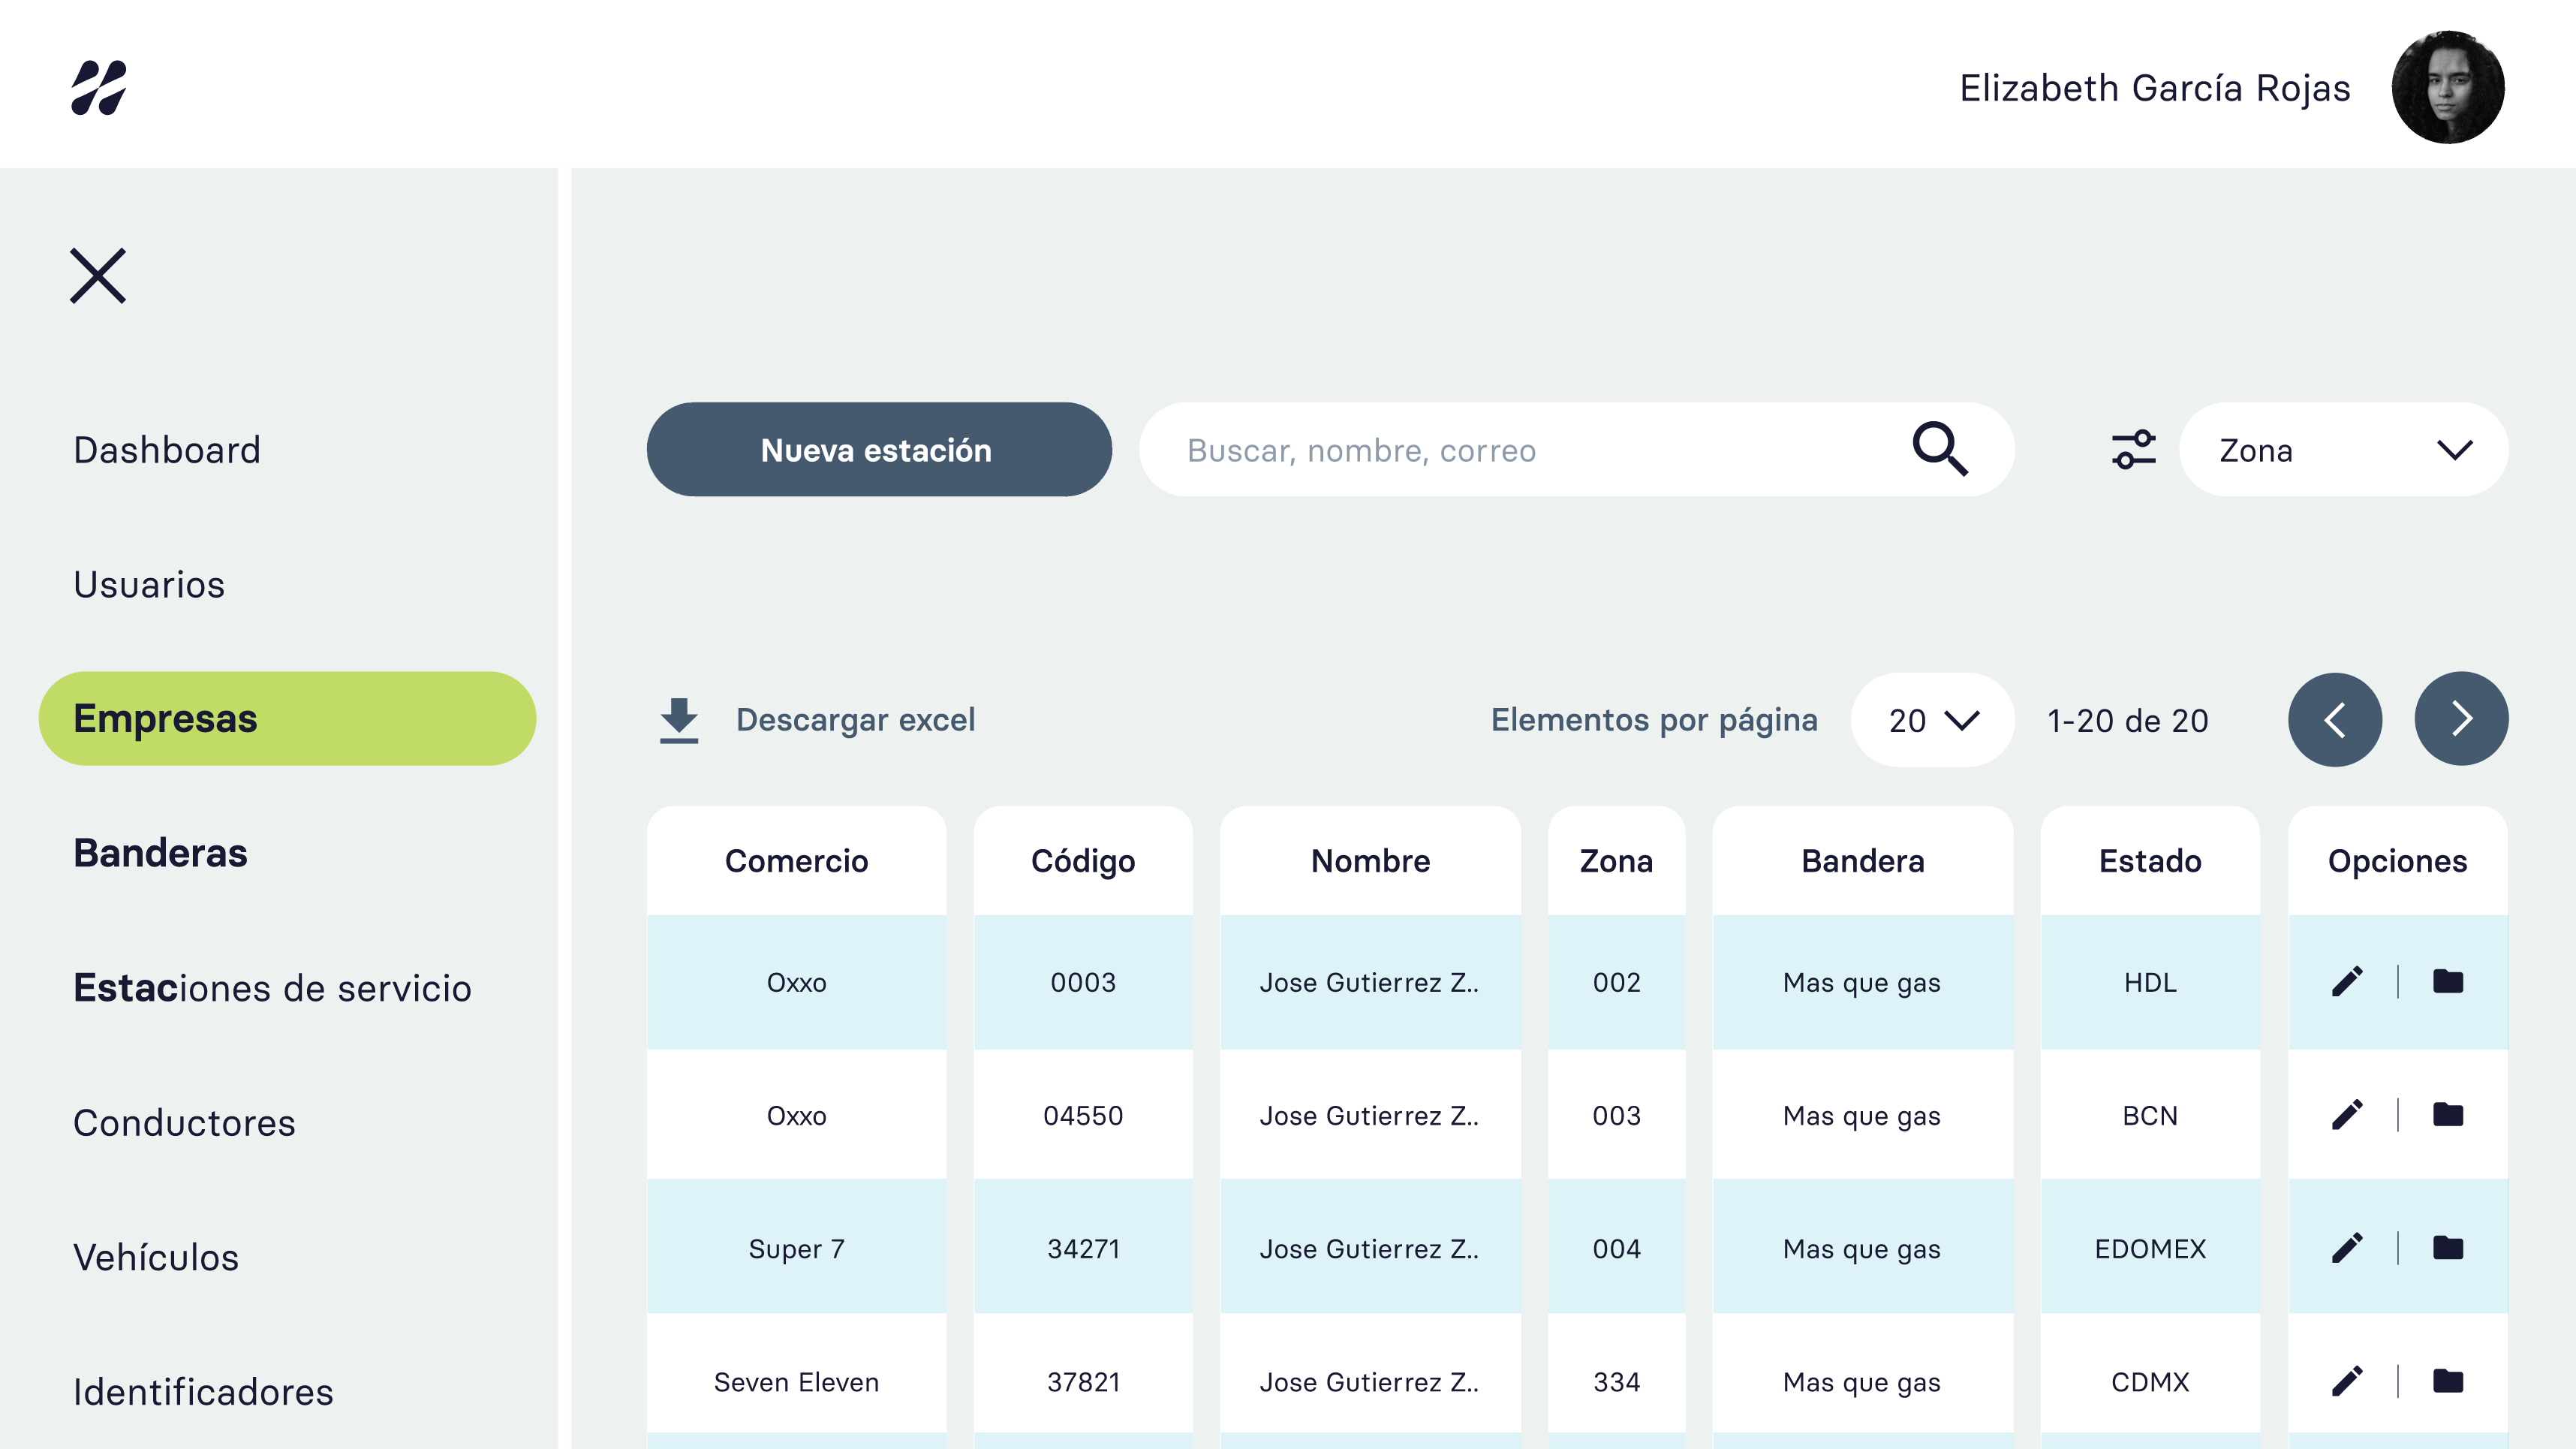Click the download excel arrow icon

[679, 720]
